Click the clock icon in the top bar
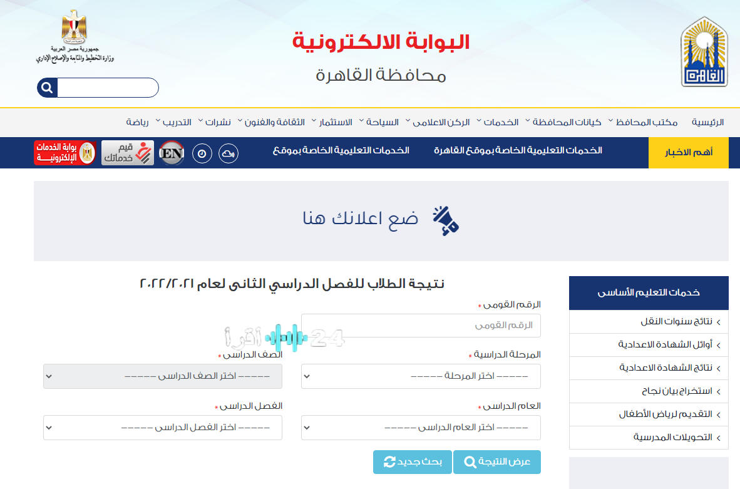Image resolution: width=740 pixels, height=489 pixels. (202, 152)
